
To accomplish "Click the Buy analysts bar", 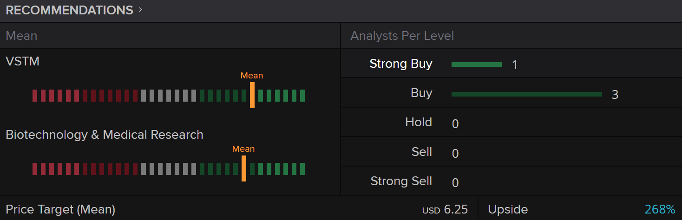I will (x=526, y=94).
